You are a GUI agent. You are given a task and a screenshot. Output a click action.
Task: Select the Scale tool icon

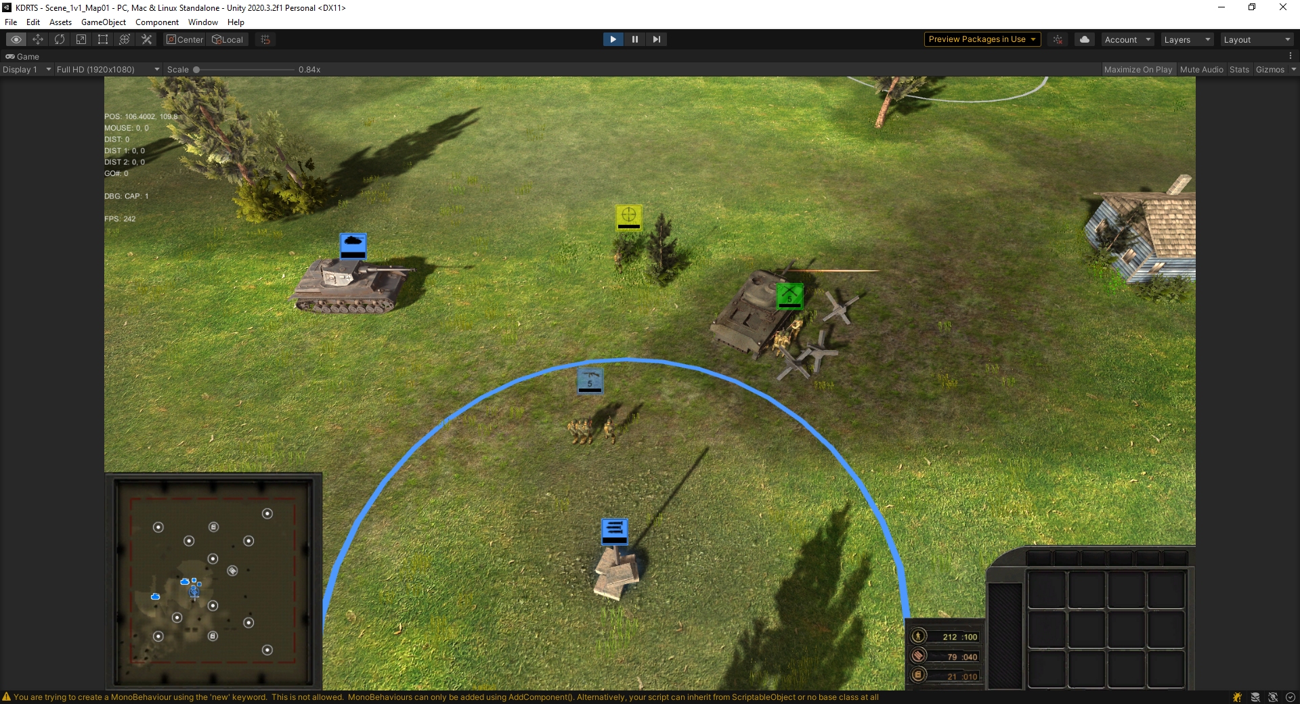tap(81, 39)
